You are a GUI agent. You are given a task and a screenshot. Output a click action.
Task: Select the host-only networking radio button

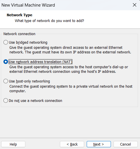point(6,81)
